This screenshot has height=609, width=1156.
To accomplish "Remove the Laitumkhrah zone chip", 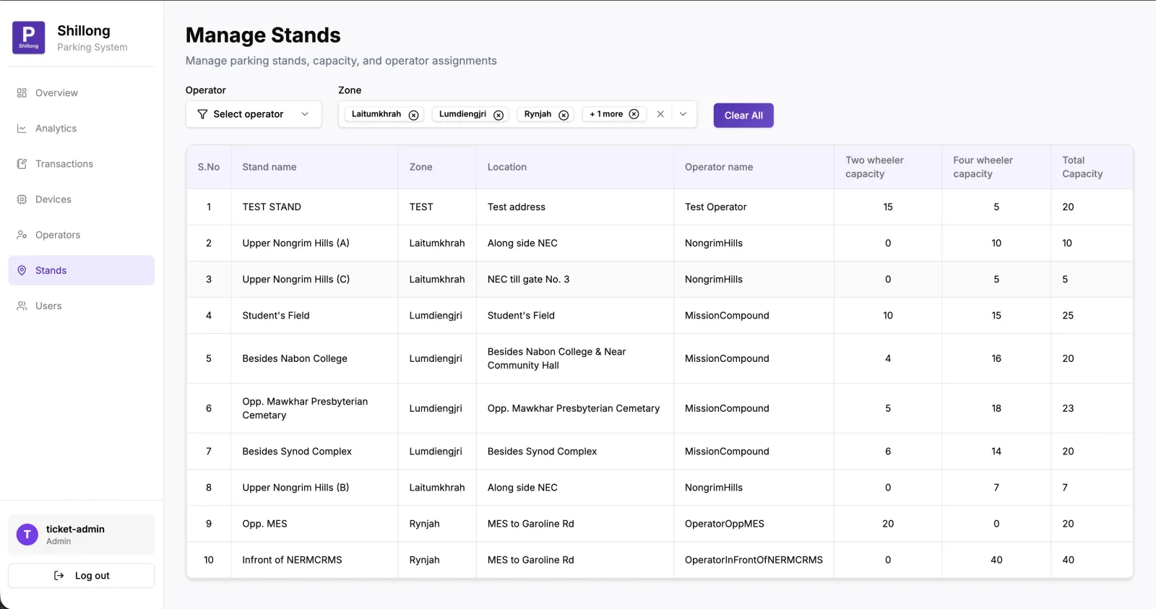I will point(414,115).
